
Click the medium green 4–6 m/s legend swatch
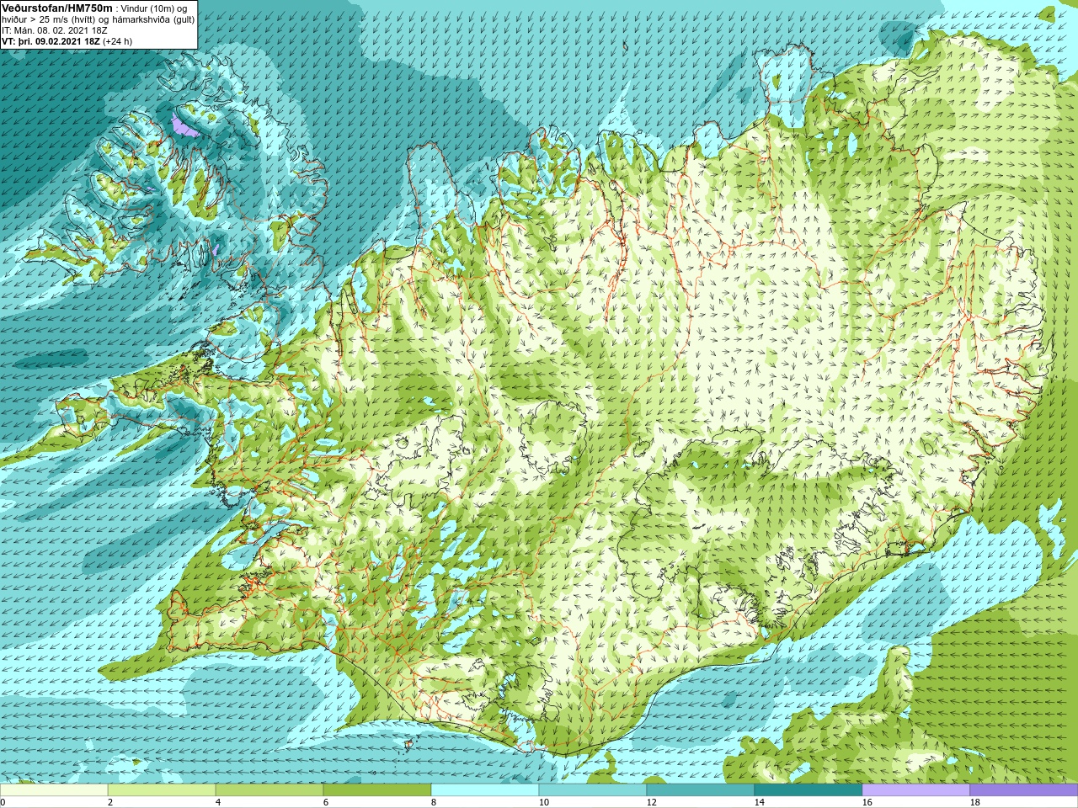point(269,790)
